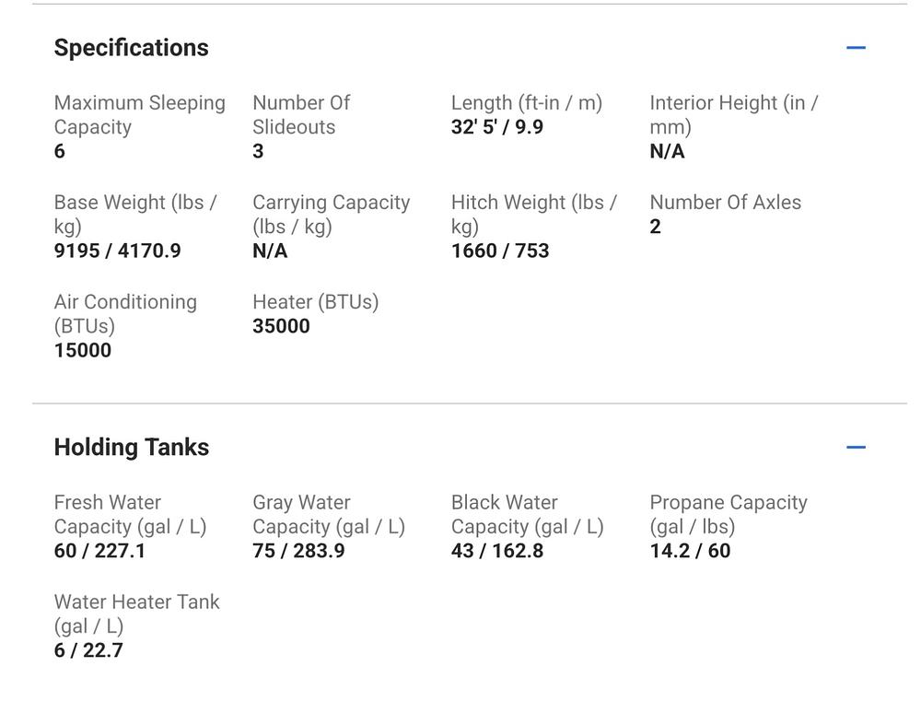Click the gray water value 75 / 283.9

pyautogui.click(x=298, y=551)
